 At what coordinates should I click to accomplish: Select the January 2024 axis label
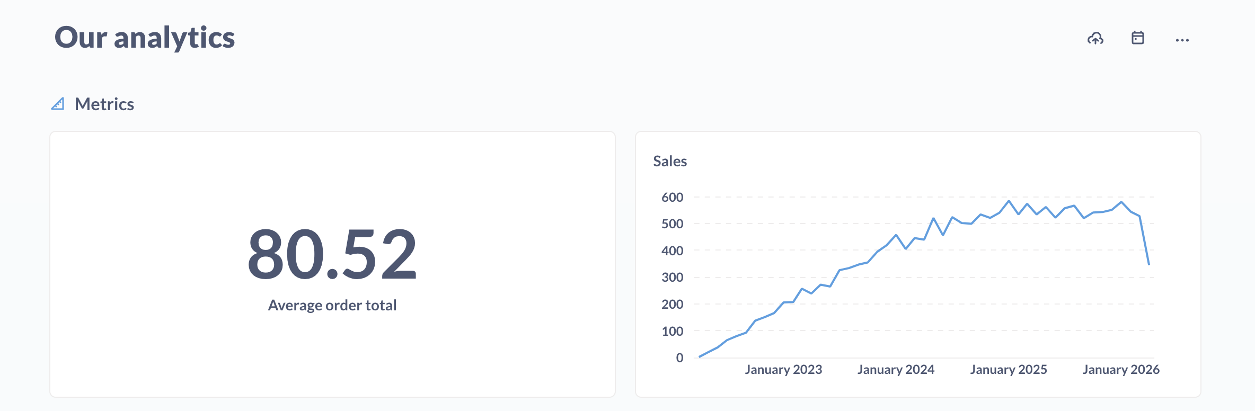(896, 370)
